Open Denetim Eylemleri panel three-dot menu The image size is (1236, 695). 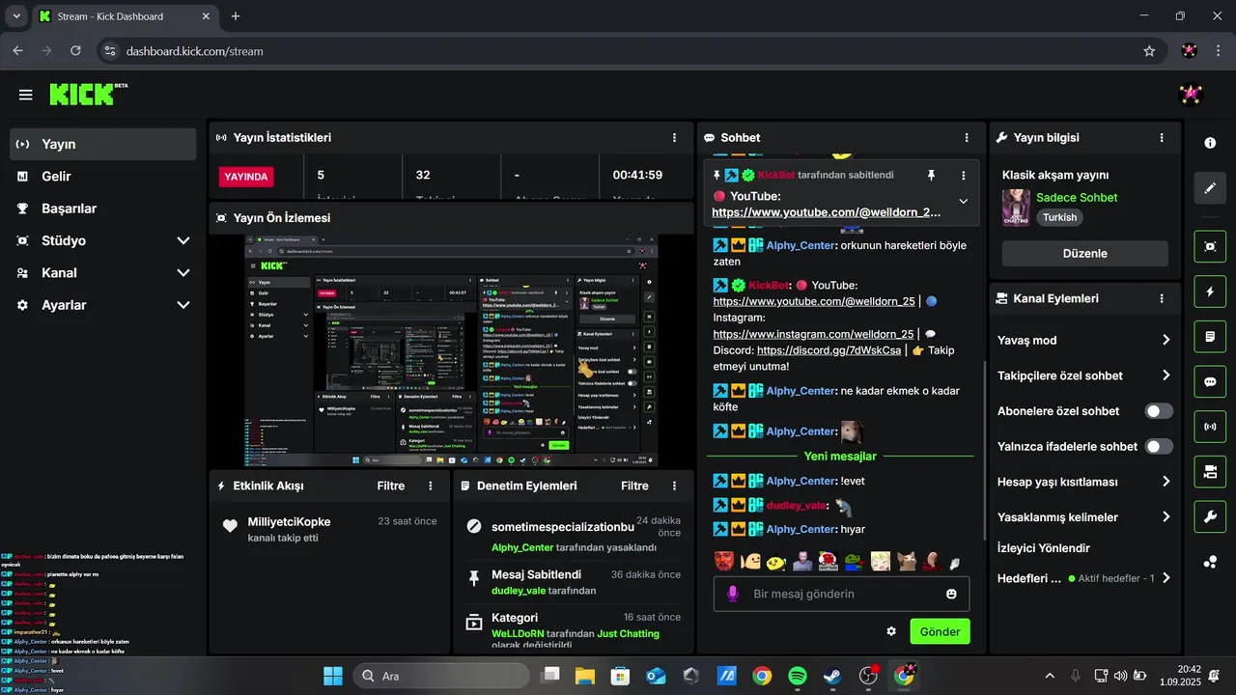[674, 486]
